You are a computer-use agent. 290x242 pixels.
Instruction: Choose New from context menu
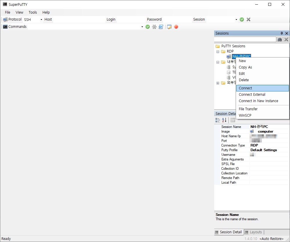pos(262,61)
